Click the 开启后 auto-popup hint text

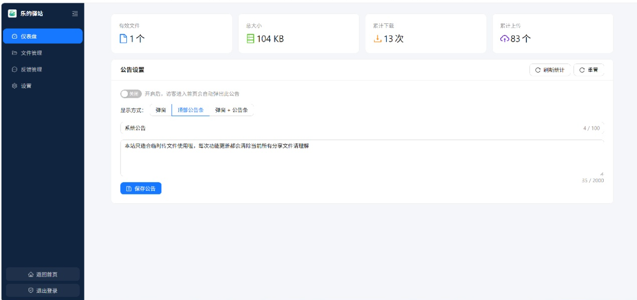point(192,94)
